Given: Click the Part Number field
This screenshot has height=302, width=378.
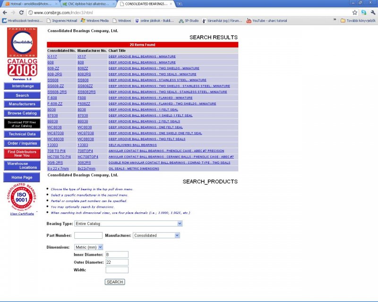Looking at the screenshot, I should click(x=88, y=235).
